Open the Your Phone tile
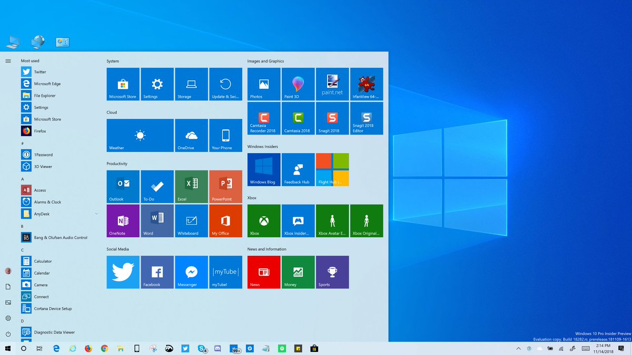 (225, 135)
